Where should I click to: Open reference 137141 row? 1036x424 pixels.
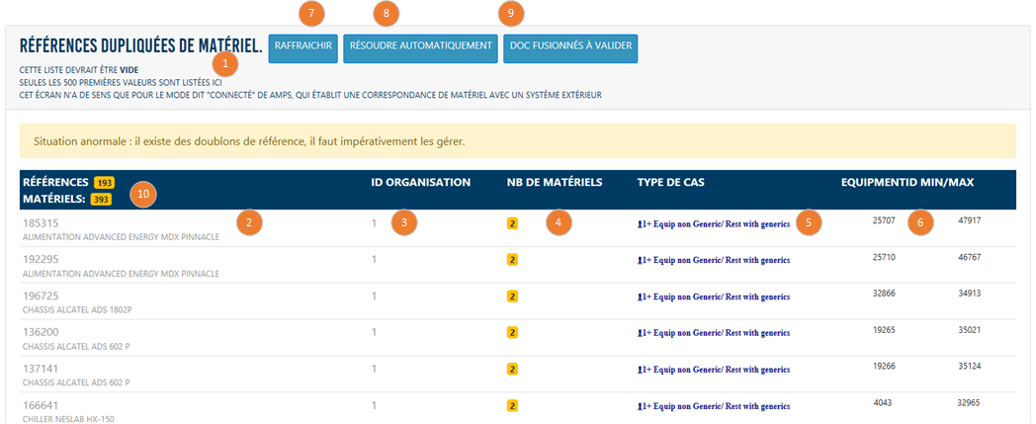pos(41,369)
